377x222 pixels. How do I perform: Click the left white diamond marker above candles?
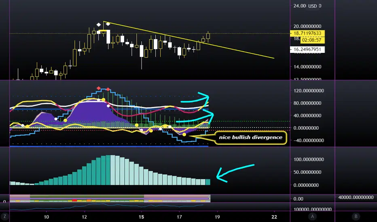[99, 25]
